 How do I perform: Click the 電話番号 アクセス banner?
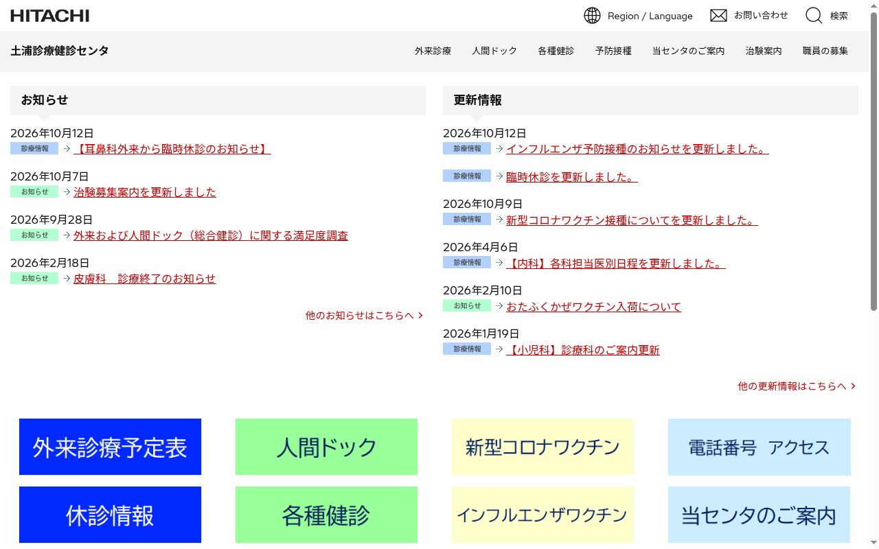pyautogui.click(x=760, y=447)
